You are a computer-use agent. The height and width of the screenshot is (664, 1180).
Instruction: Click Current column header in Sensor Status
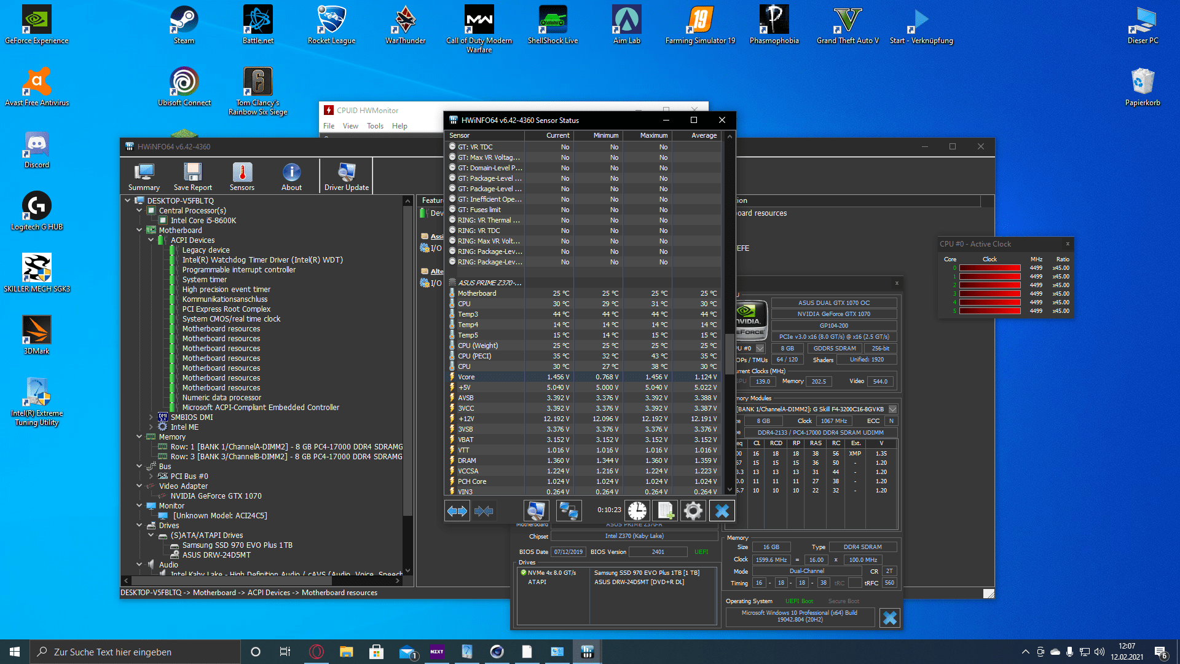[548, 135]
